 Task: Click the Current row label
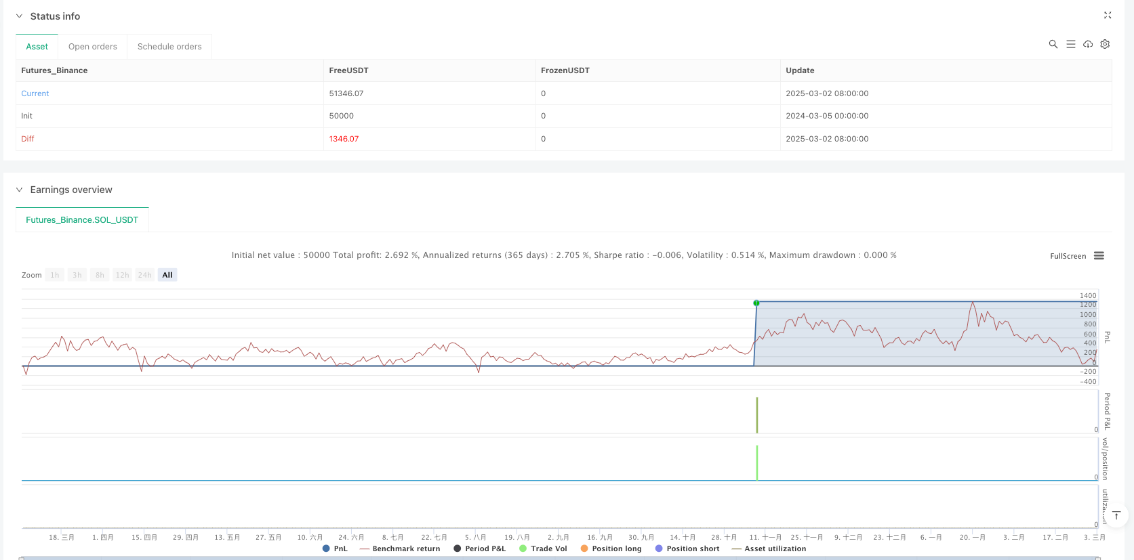click(x=35, y=93)
